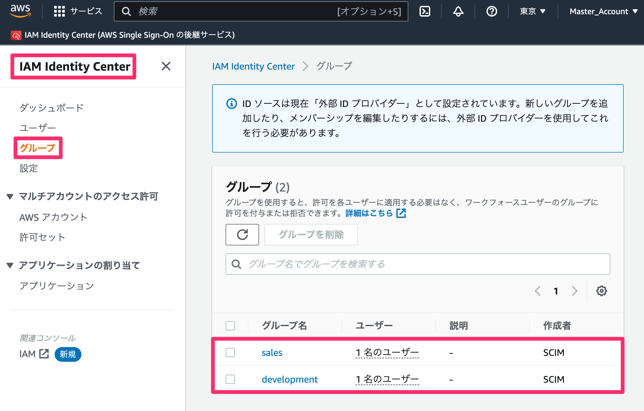The image size is (644, 411).
Task: Focus the グループ名でグループを検索する field
Action: click(x=418, y=264)
